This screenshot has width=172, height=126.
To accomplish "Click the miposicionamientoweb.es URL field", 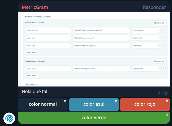I will point(101,30).
